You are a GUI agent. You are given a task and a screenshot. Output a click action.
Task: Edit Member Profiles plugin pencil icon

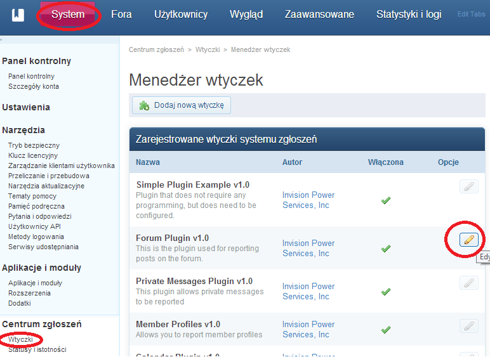[469, 326]
